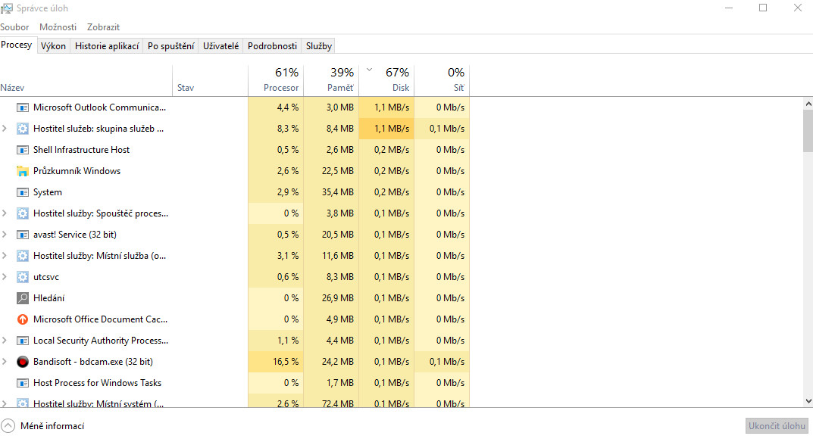Select the Průzkumník Windows process name
The width and height of the screenshot is (813, 442).
77,171
